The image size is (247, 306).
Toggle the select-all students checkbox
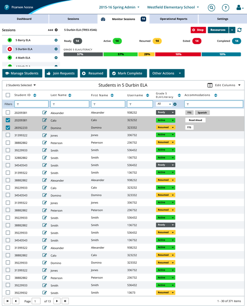point(8,95)
